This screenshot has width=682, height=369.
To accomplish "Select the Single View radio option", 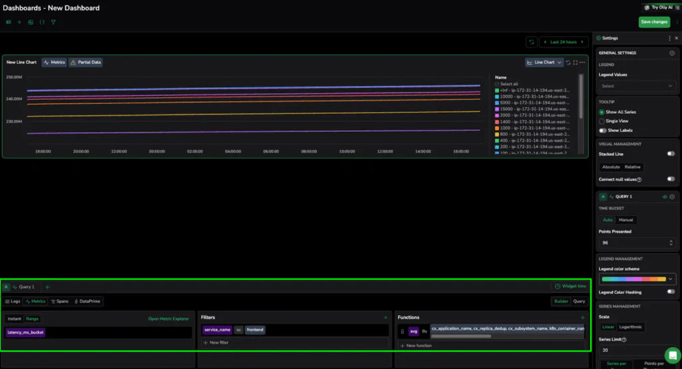I will click(x=602, y=121).
